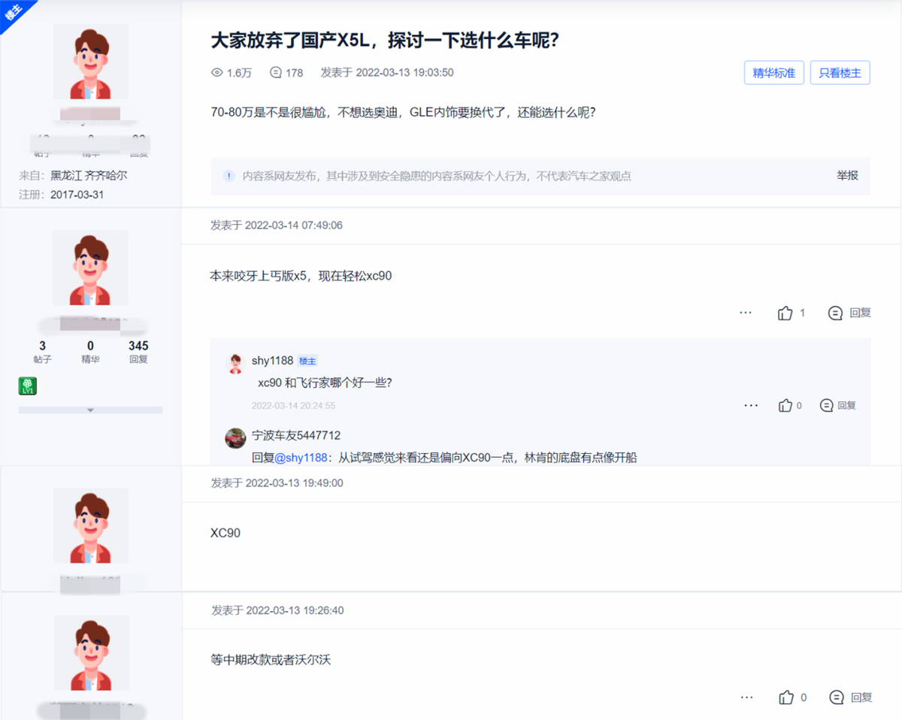Screen dimensions: 902x720
Task: Open shy1188 username link
Action: [272, 361]
